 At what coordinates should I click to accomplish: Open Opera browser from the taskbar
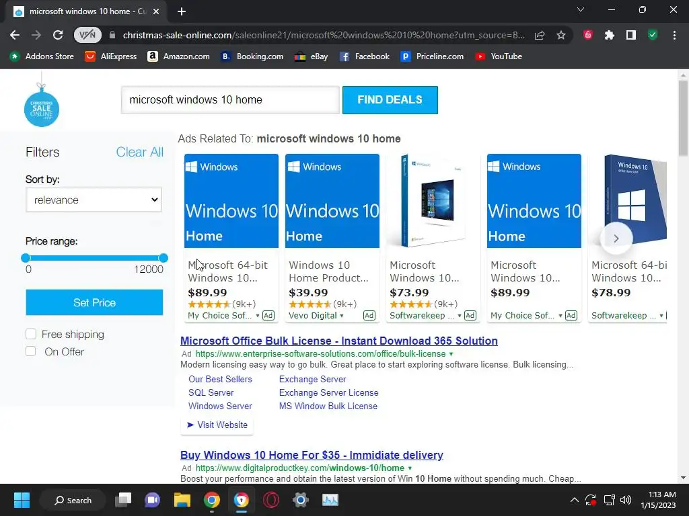271,500
